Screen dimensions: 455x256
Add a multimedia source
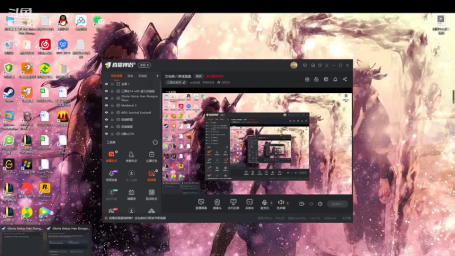pos(249,204)
